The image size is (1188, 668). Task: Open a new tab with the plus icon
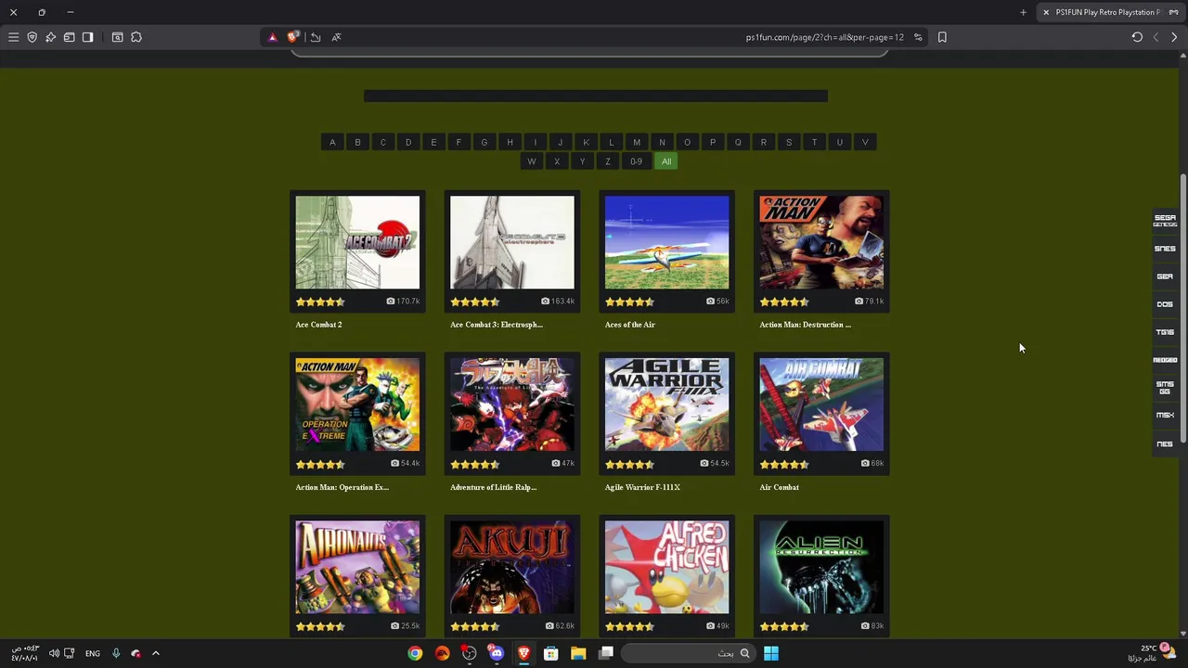(1023, 12)
